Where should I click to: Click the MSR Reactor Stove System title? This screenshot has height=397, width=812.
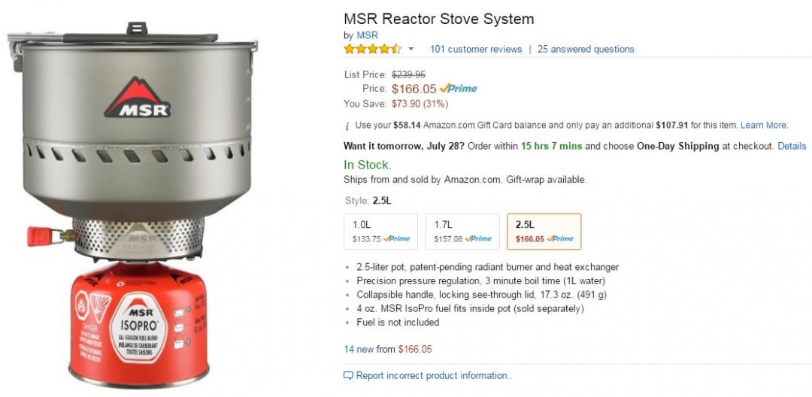tap(438, 19)
